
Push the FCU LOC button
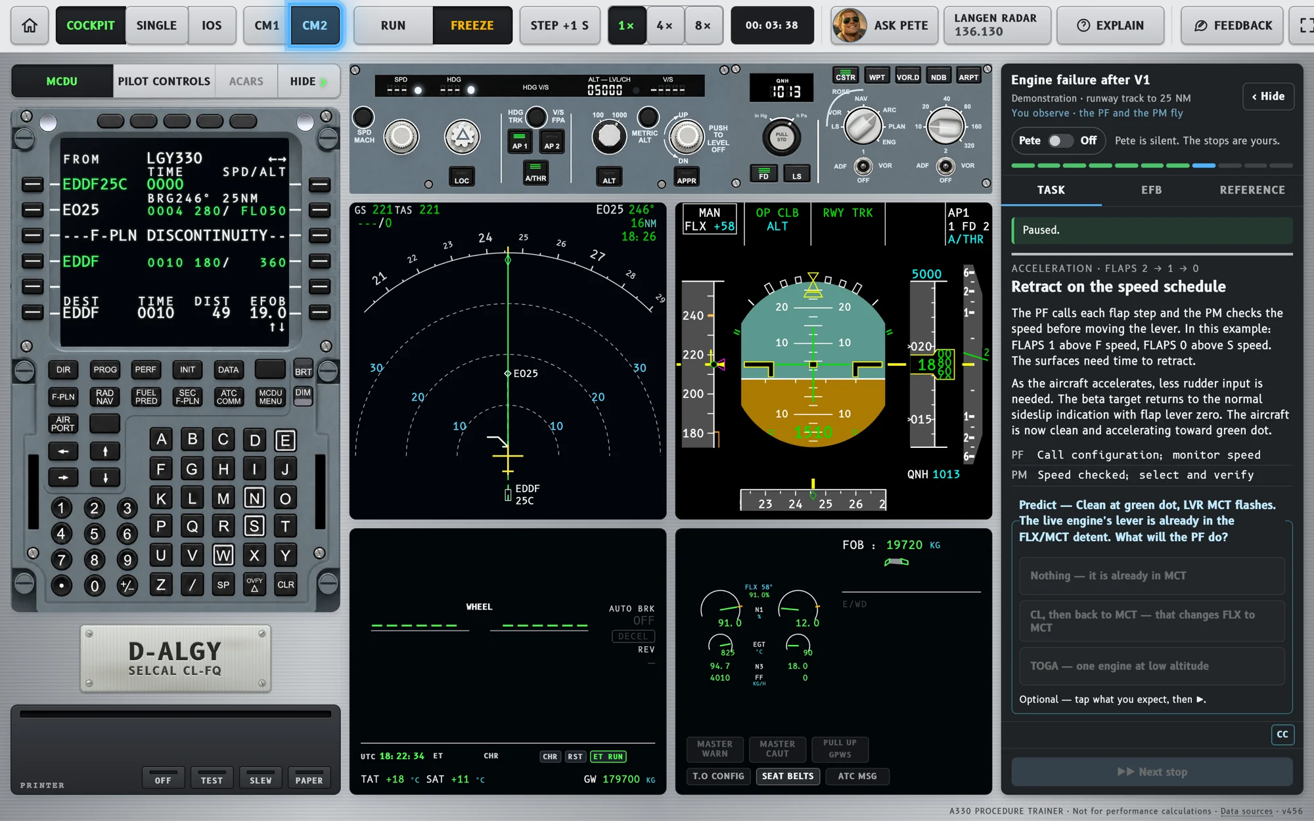click(x=462, y=176)
